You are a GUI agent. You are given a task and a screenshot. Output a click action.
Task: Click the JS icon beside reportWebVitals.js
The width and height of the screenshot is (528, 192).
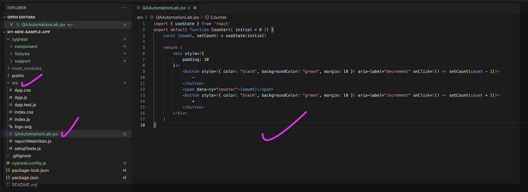11,141
